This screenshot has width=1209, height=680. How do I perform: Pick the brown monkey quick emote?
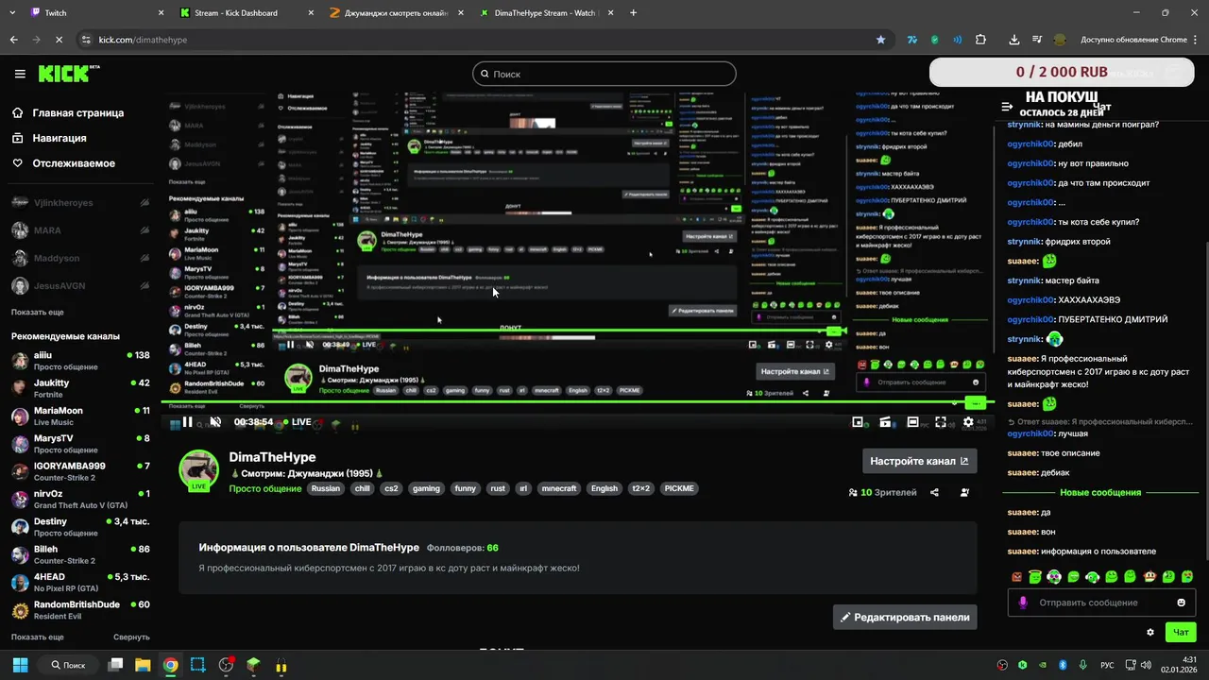[1149, 576]
